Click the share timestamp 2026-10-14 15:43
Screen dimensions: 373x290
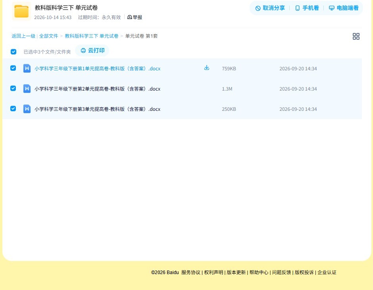(x=53, y=17)
